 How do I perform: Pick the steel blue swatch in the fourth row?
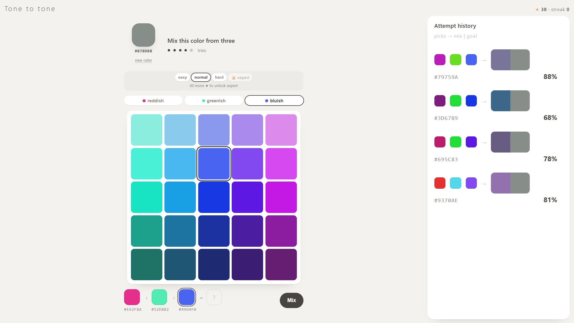180,231
